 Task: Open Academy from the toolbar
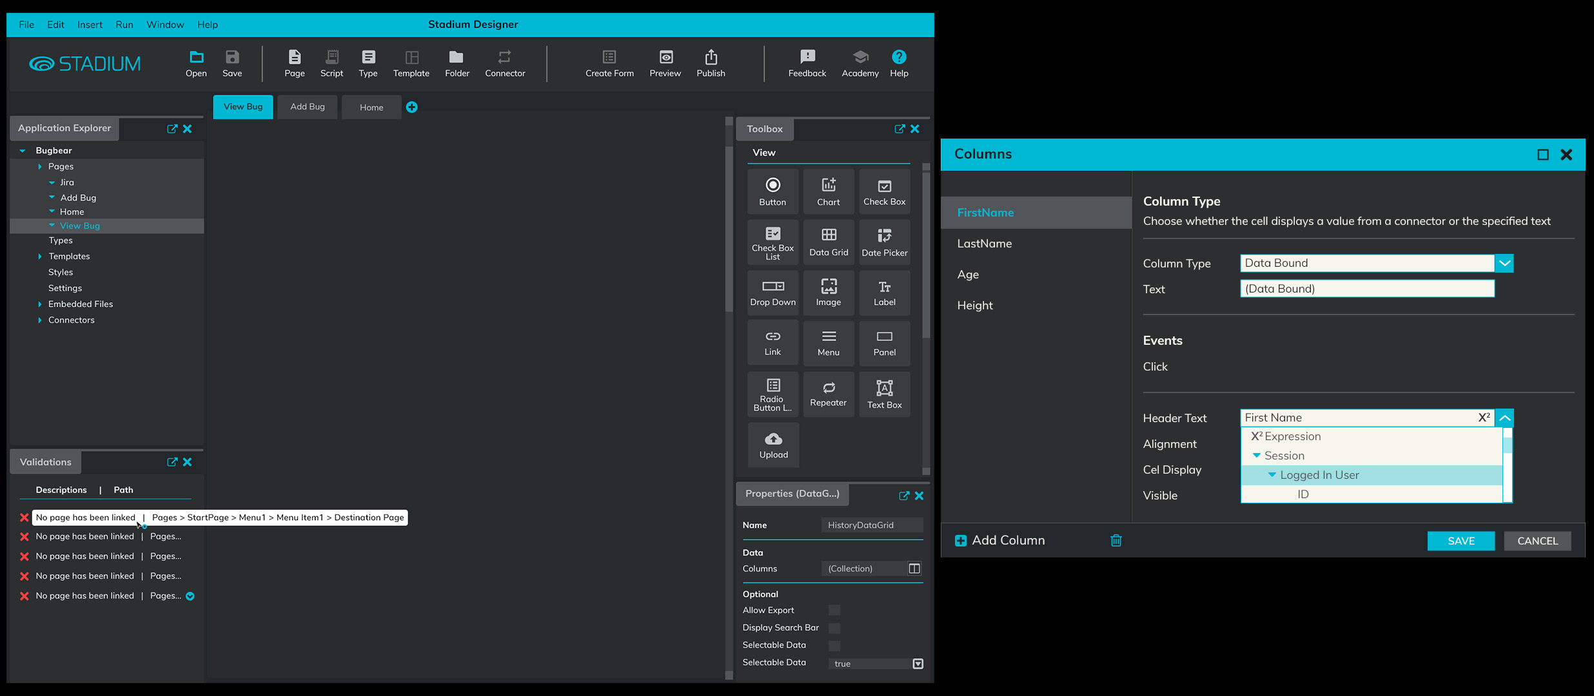(860, 64)
